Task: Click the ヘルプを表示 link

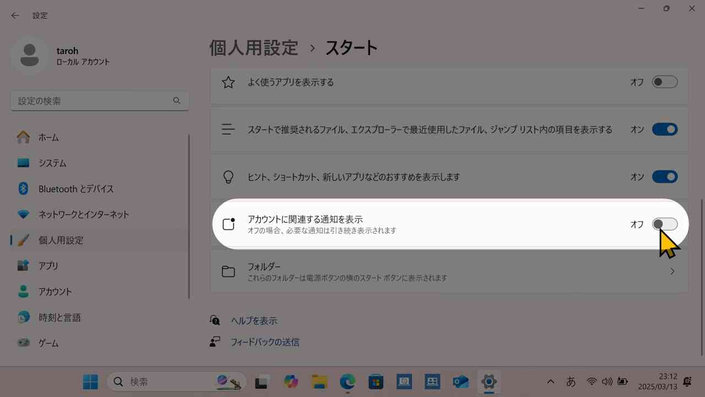Action: pyautogui.click(x=253, y=320)
